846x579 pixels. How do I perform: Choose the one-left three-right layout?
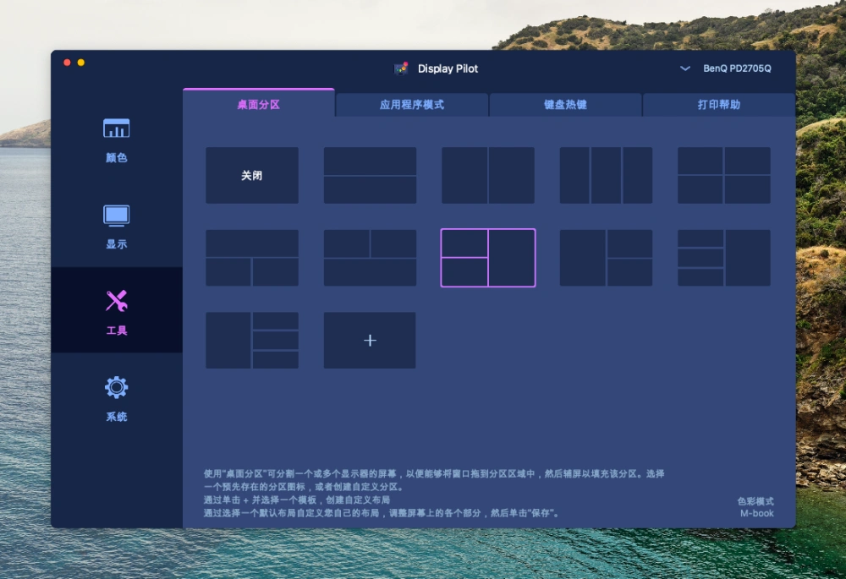click(x=252, y=340)
